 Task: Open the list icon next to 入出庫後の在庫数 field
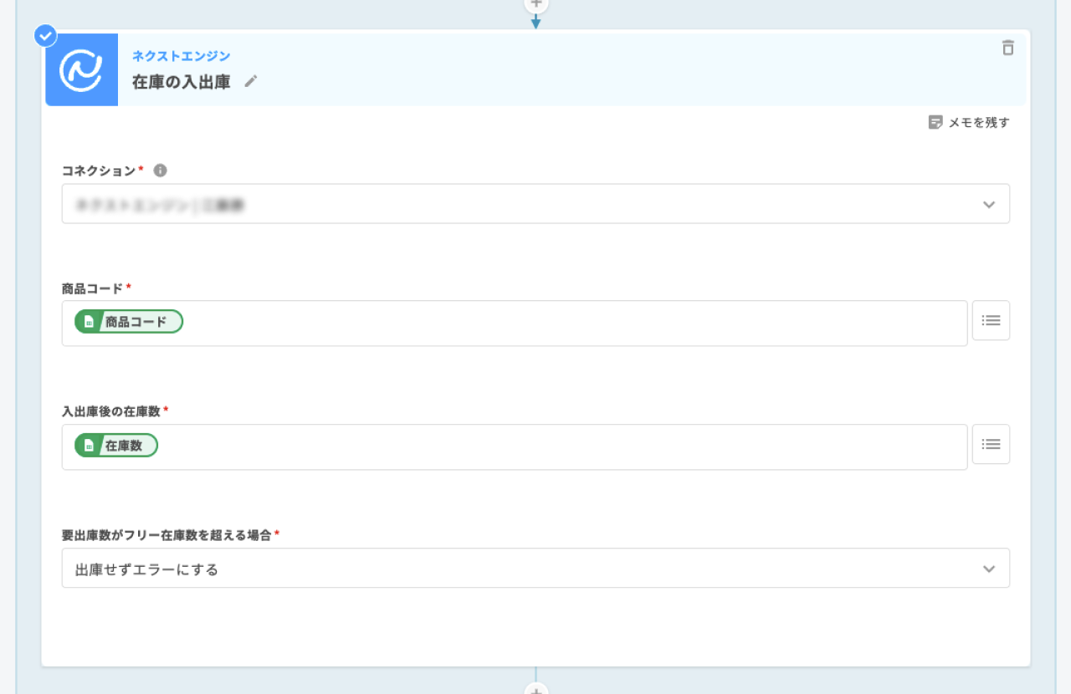pyautogui.click(x=991, y=444)
